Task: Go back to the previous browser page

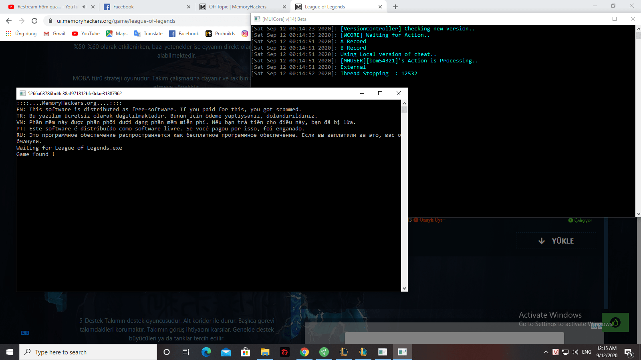Action: click(x=9, y=21)
